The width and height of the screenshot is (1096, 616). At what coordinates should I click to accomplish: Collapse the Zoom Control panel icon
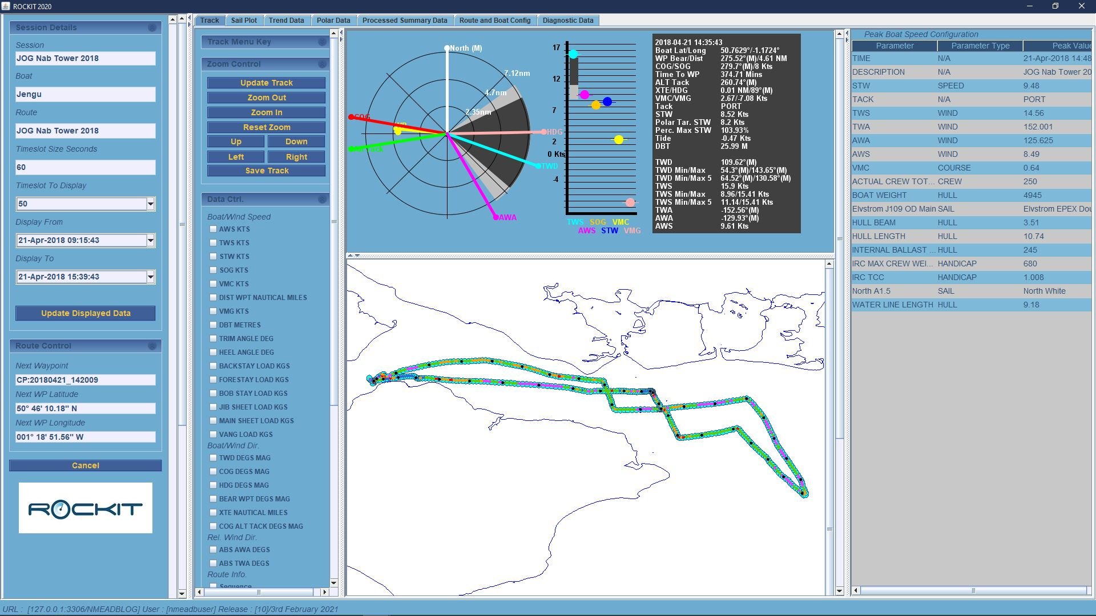pos(322,64)
